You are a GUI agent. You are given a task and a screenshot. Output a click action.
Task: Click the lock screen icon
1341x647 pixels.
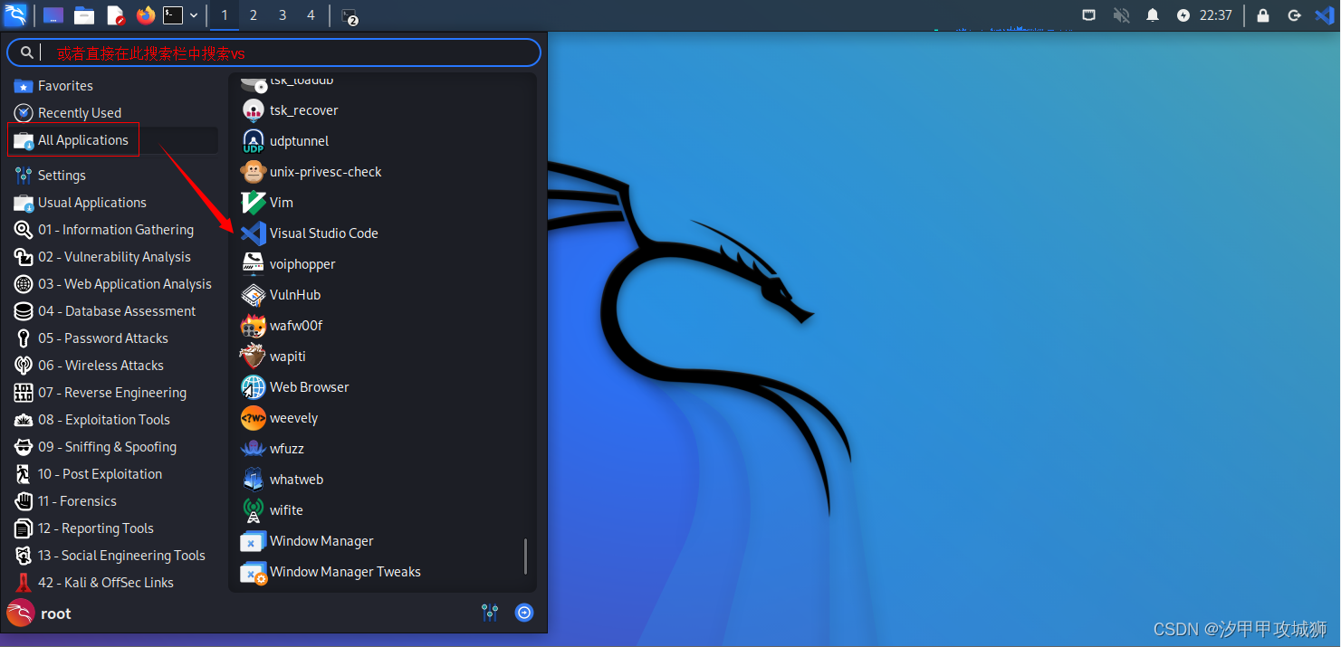pos(1263,15)
